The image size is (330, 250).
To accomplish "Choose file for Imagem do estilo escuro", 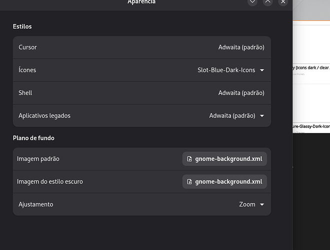I will click(x=224, y=182).
